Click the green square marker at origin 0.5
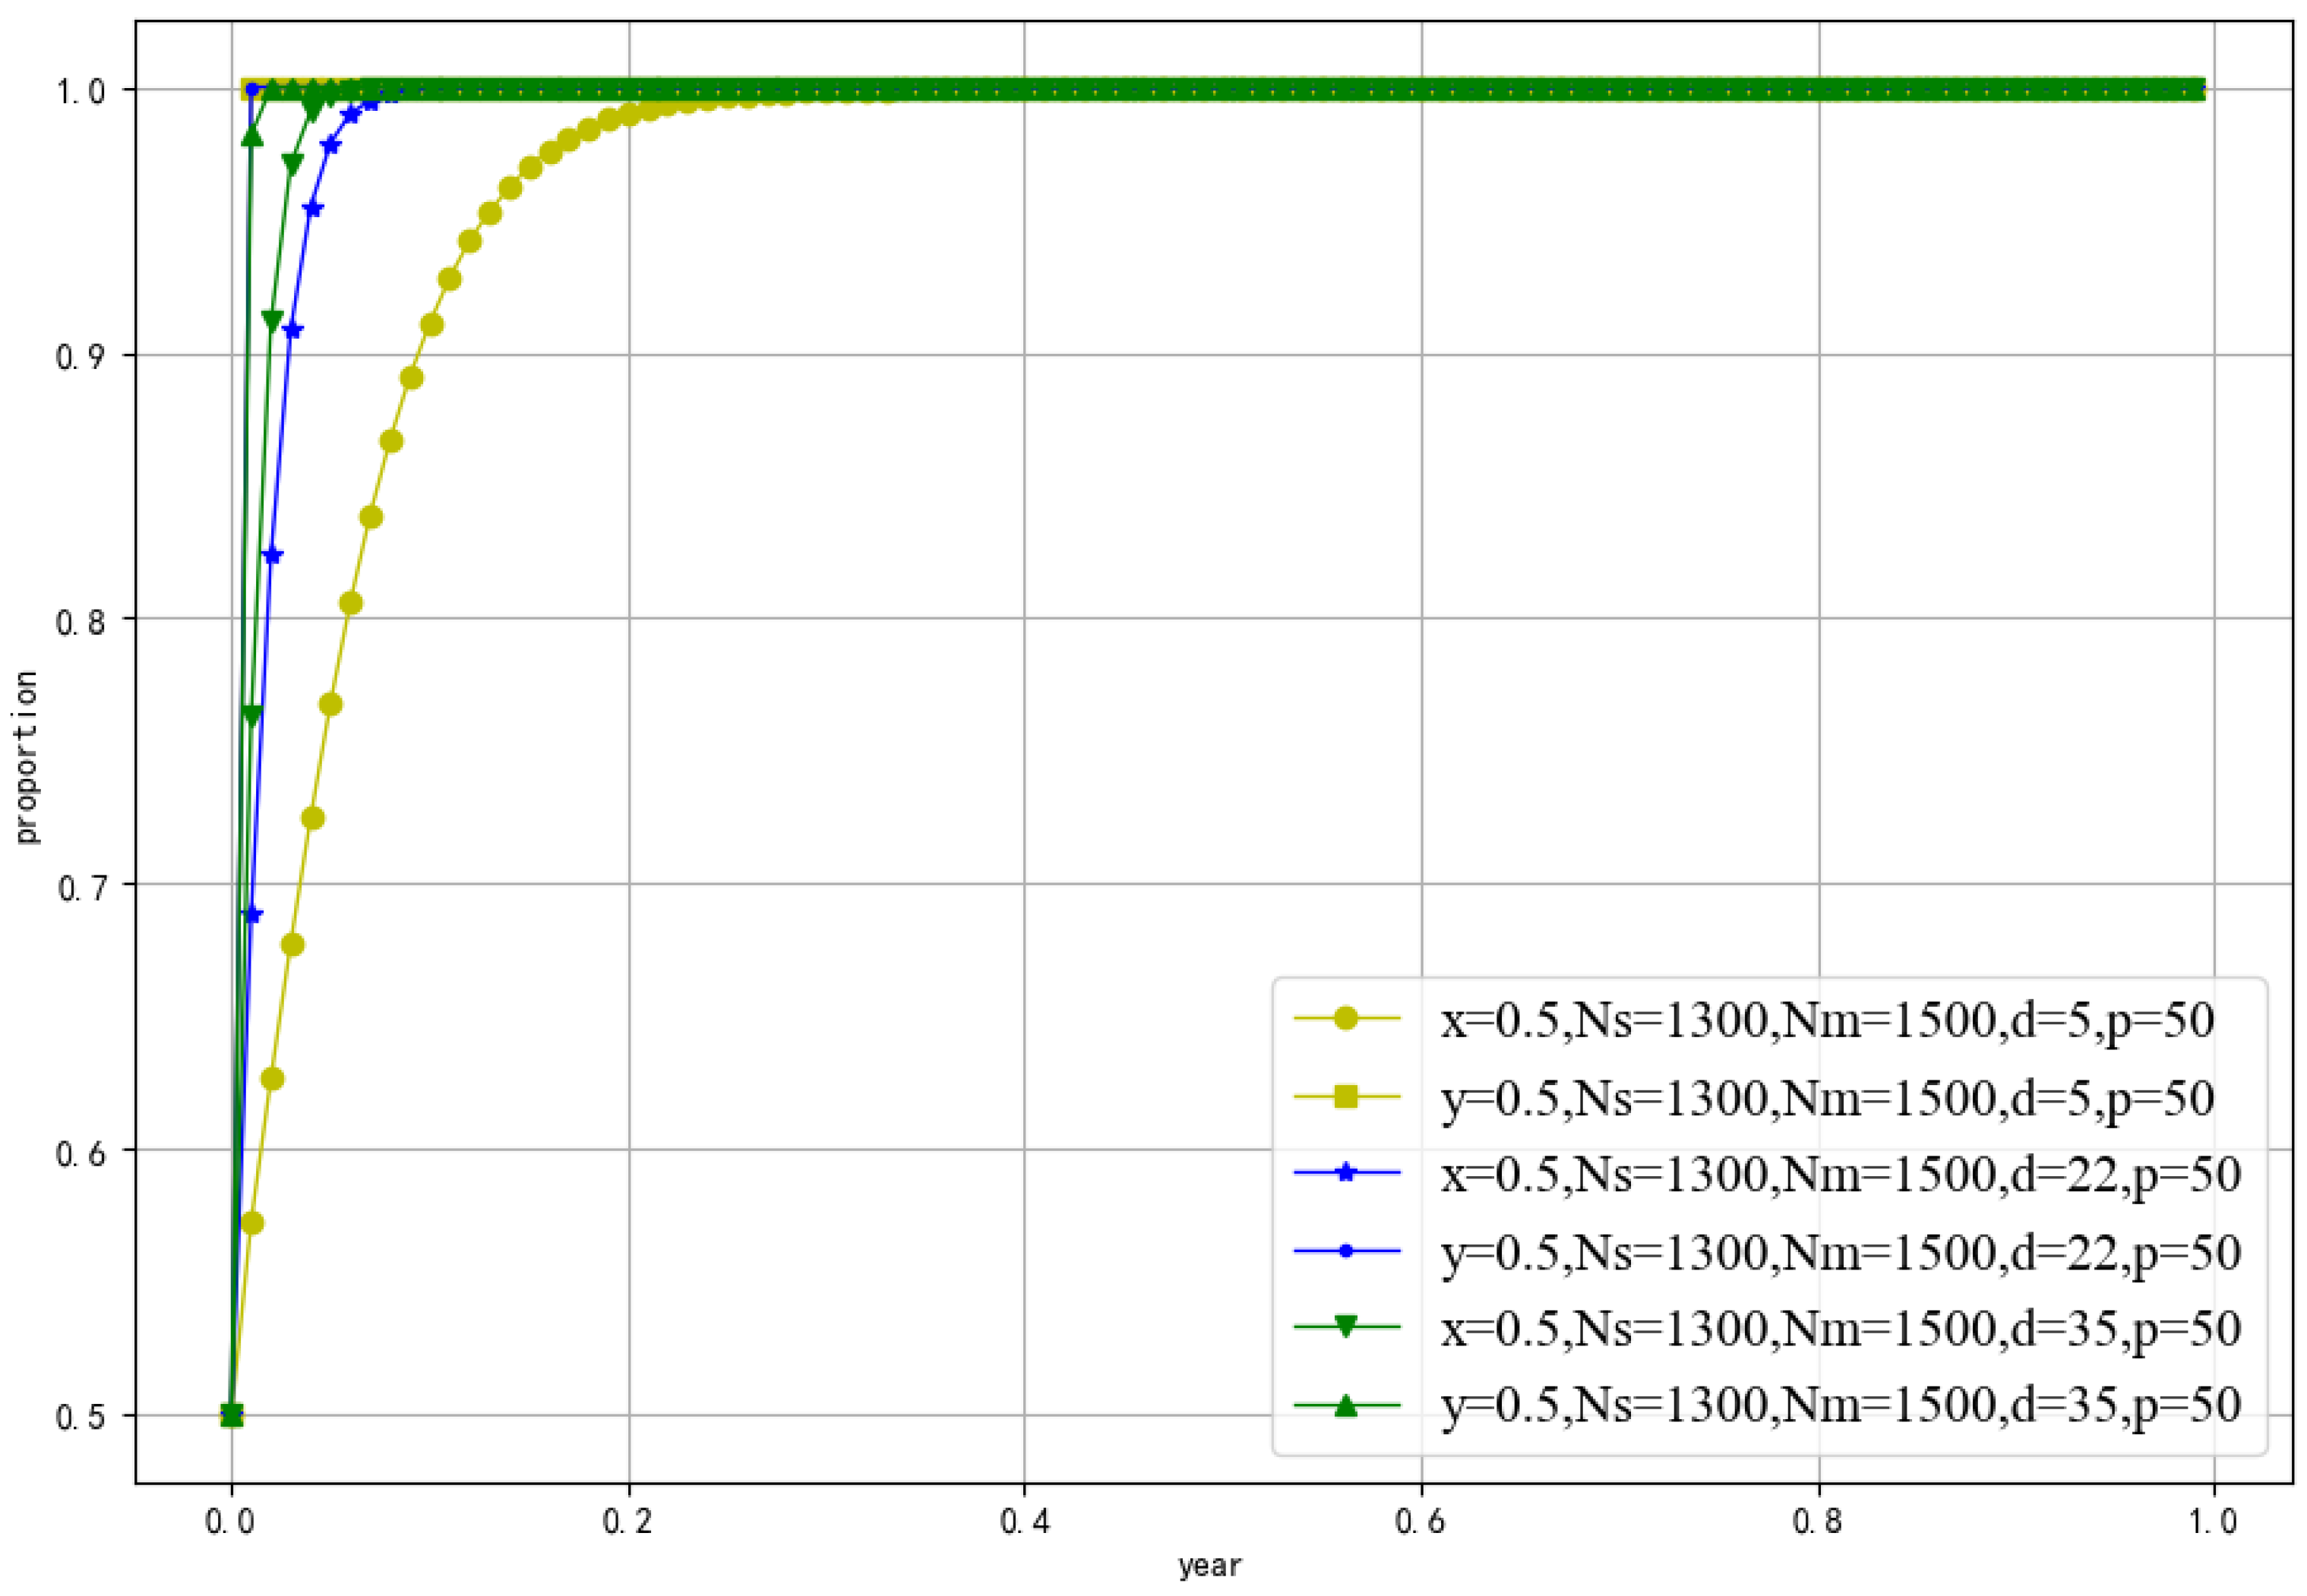 [231, 1415]
